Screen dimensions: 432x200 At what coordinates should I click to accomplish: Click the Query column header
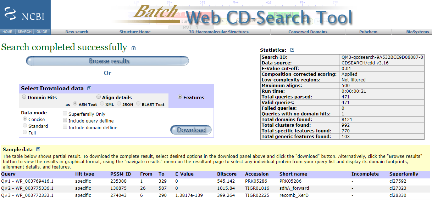(x=9, y=174)
